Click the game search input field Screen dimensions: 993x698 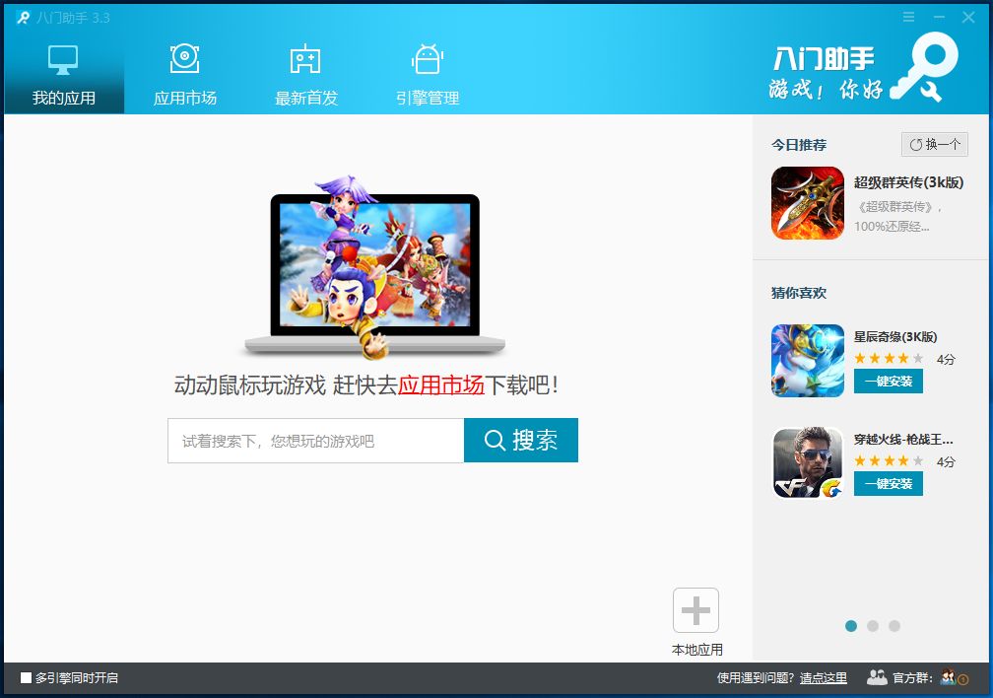[x=316, y=441]
